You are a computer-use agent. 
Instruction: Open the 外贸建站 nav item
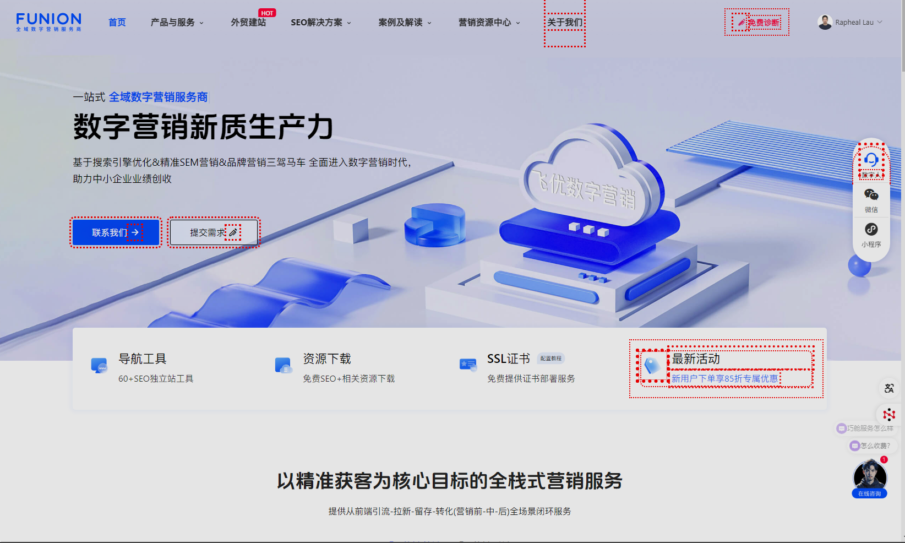248,22
